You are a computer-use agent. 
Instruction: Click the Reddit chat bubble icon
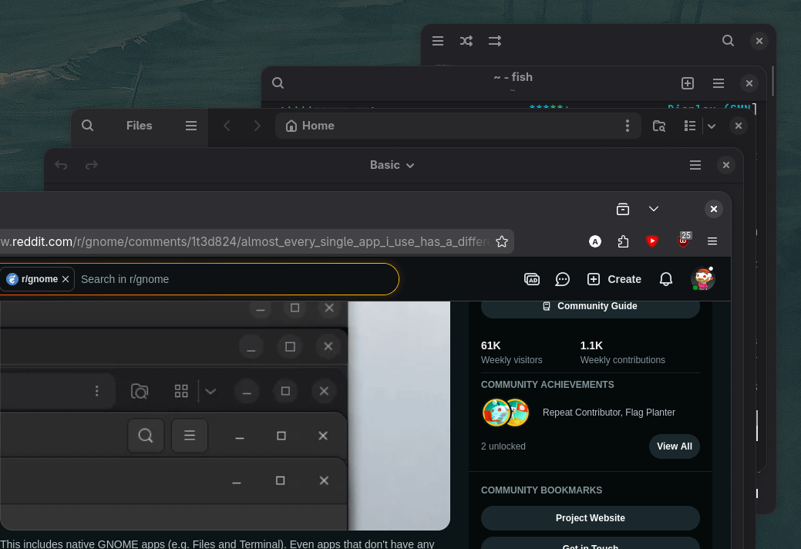click(x=563, y=279)
